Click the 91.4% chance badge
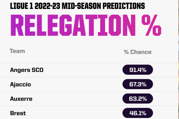 (138, 70)
